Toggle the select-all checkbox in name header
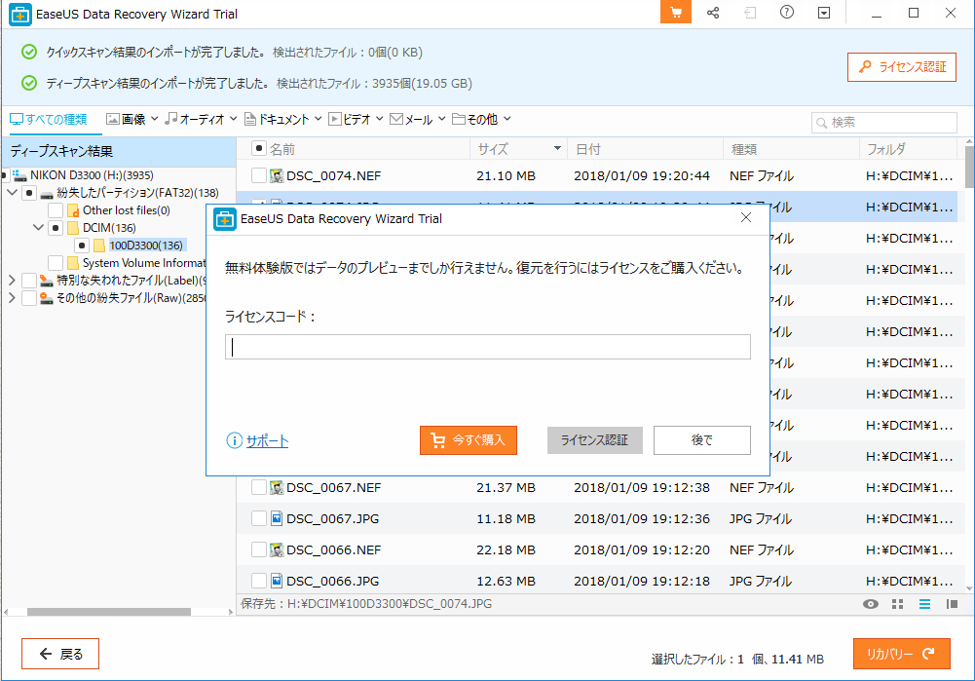This screenshot has width=975, height=681. click(259, 149)
